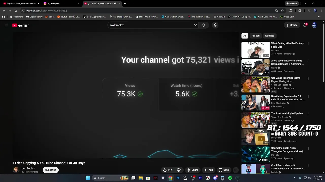
Task: Open OBS Studio from the taskbar
Action: coord(193,178)
